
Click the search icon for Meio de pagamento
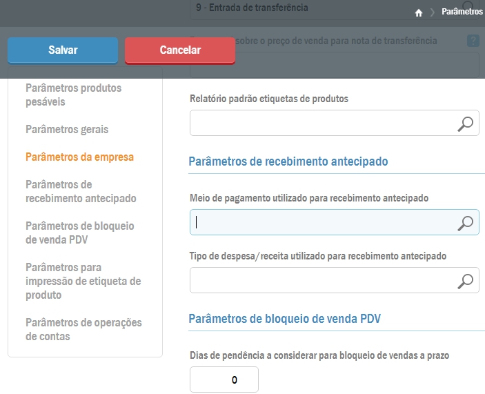tap(466, 222)
